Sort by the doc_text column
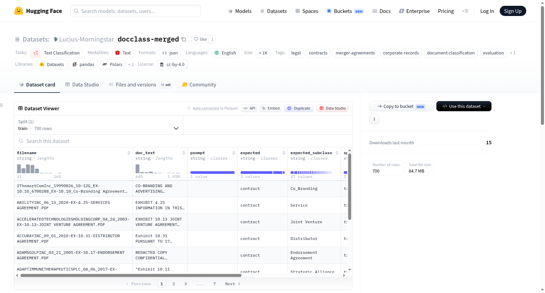The image size is (545, 293). point(184,153)
